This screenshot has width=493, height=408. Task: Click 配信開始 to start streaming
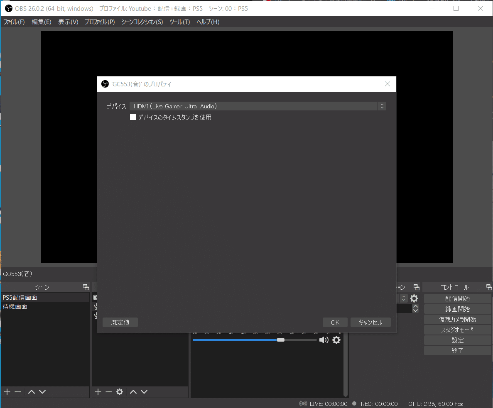457,299
